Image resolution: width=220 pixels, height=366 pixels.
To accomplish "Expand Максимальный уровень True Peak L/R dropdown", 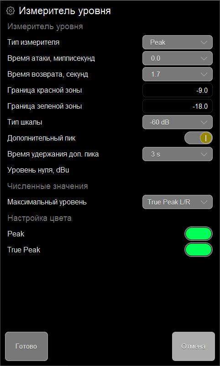I will pyautogui.click(x=178, y=202).
